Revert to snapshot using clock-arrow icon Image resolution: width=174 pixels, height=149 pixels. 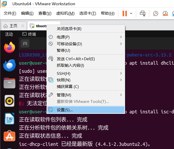[165, 13]
